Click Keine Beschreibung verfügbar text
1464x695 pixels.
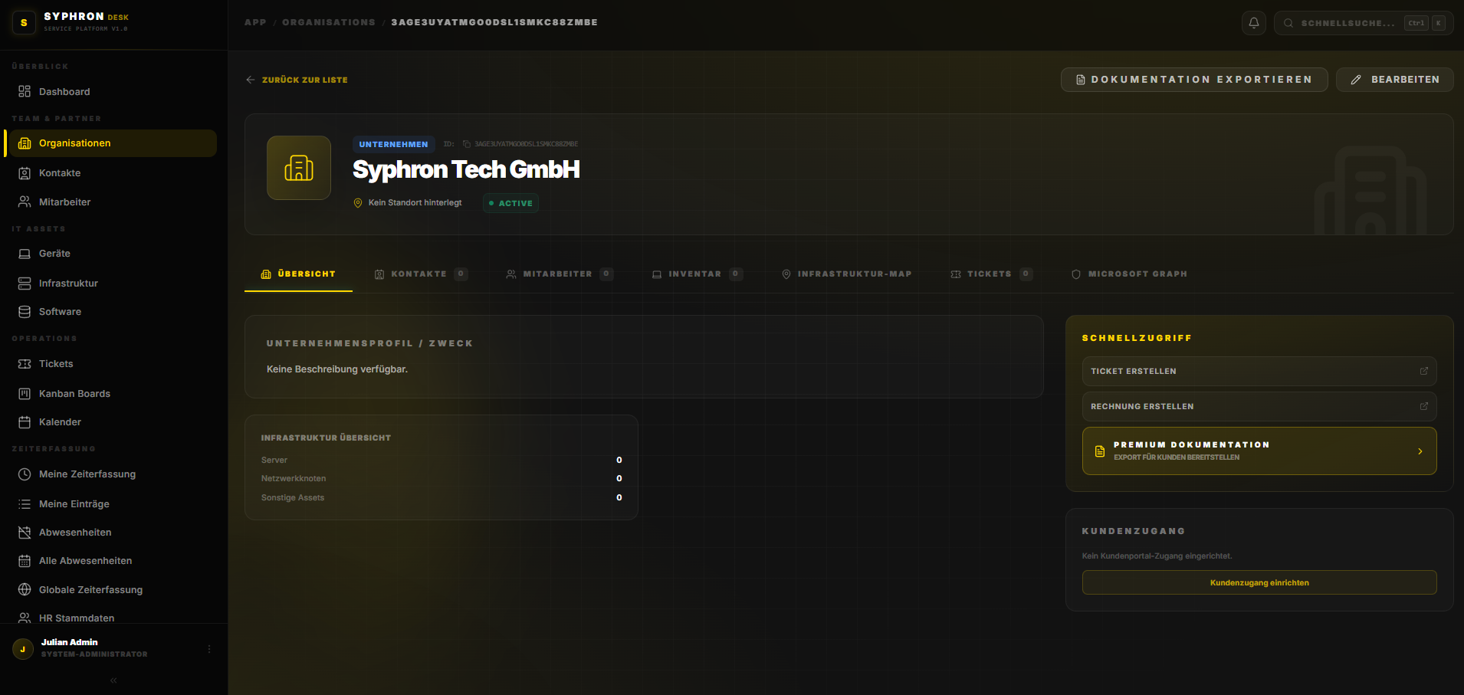[x=337, y=369]
